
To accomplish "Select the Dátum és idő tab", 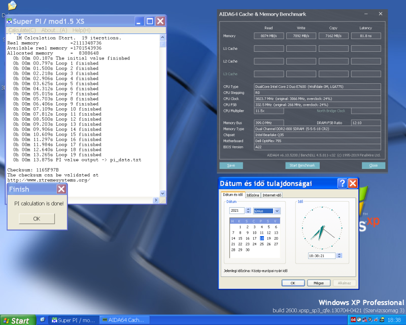I will [x=233, y=194].
